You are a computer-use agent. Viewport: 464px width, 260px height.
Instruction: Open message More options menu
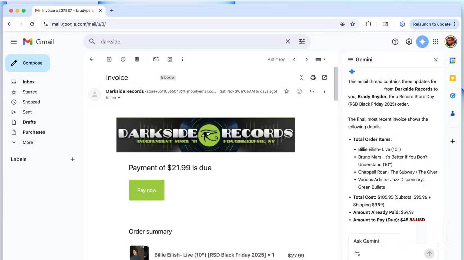pos(324,91)
